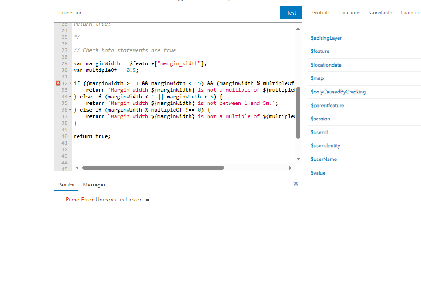Image resolution: width=421 pixels, height=294 pixels.
Task: Run the expression using the Test button
Action: coord(291,13)
